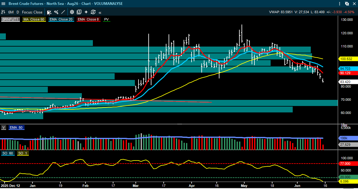The width and height of the screenshot is (358, 189).
Task: Click the 5,000k volume axis label
Action: coord(346,128)
